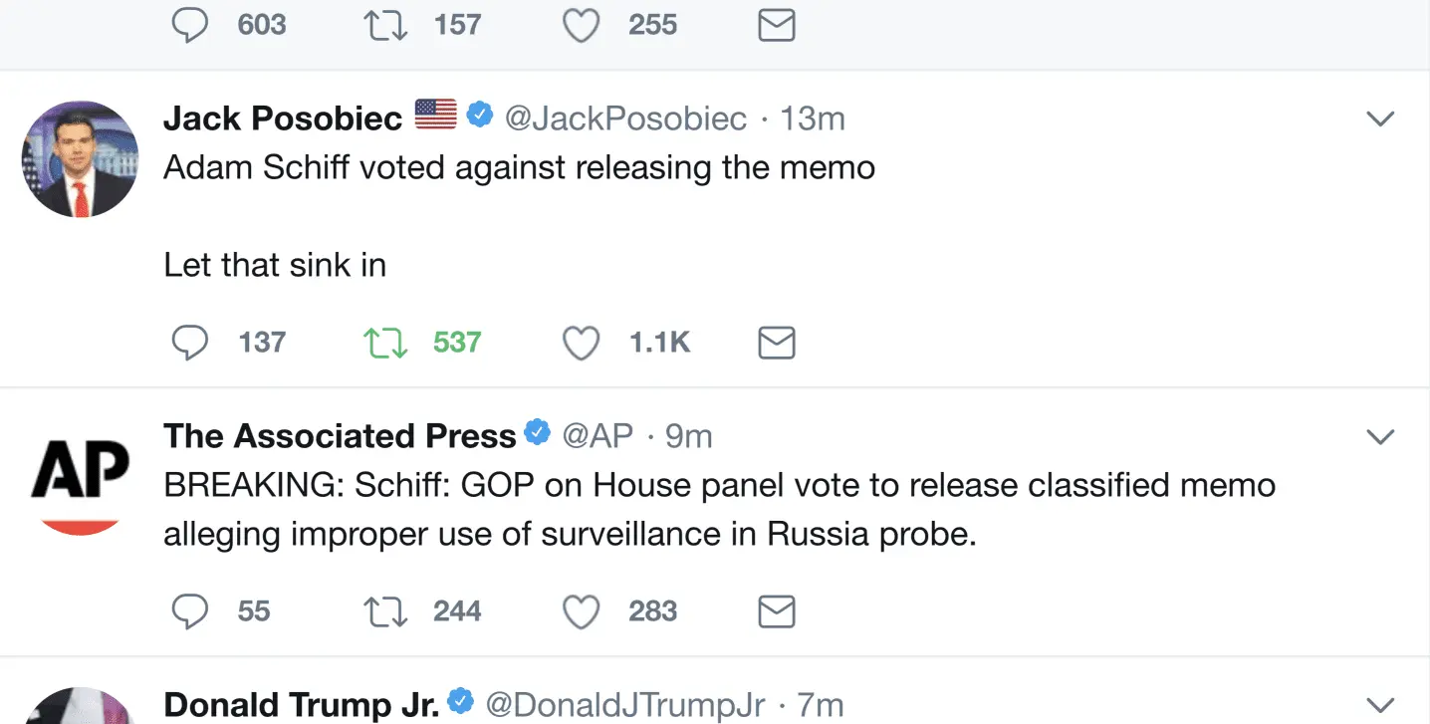Like Jack Posobiec's tweet
Image resolution: width=1430 pixels, height=724 pixels.
click(x=582, y=343)
